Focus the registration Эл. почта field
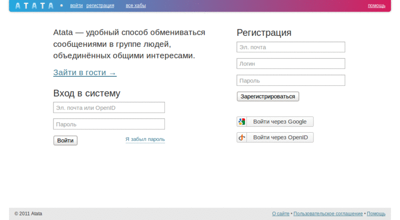This screenshot has width=400, height=220. (291, 47)
